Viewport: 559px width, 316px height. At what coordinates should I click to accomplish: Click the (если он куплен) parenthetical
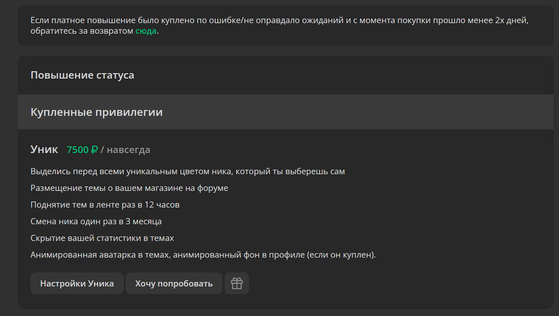tap(340, 255)
